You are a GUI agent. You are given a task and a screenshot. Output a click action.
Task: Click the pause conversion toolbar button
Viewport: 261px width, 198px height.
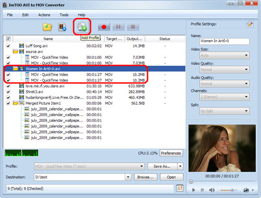click(x=118, y=27)
